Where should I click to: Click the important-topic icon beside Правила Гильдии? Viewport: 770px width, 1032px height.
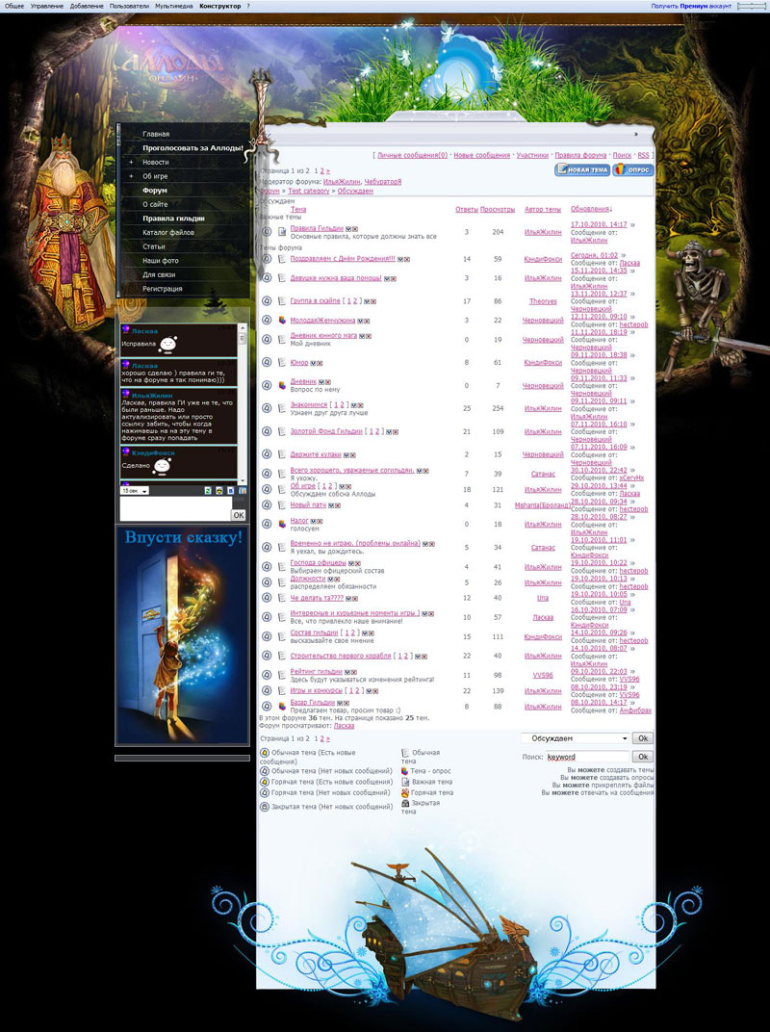(282, 232)
